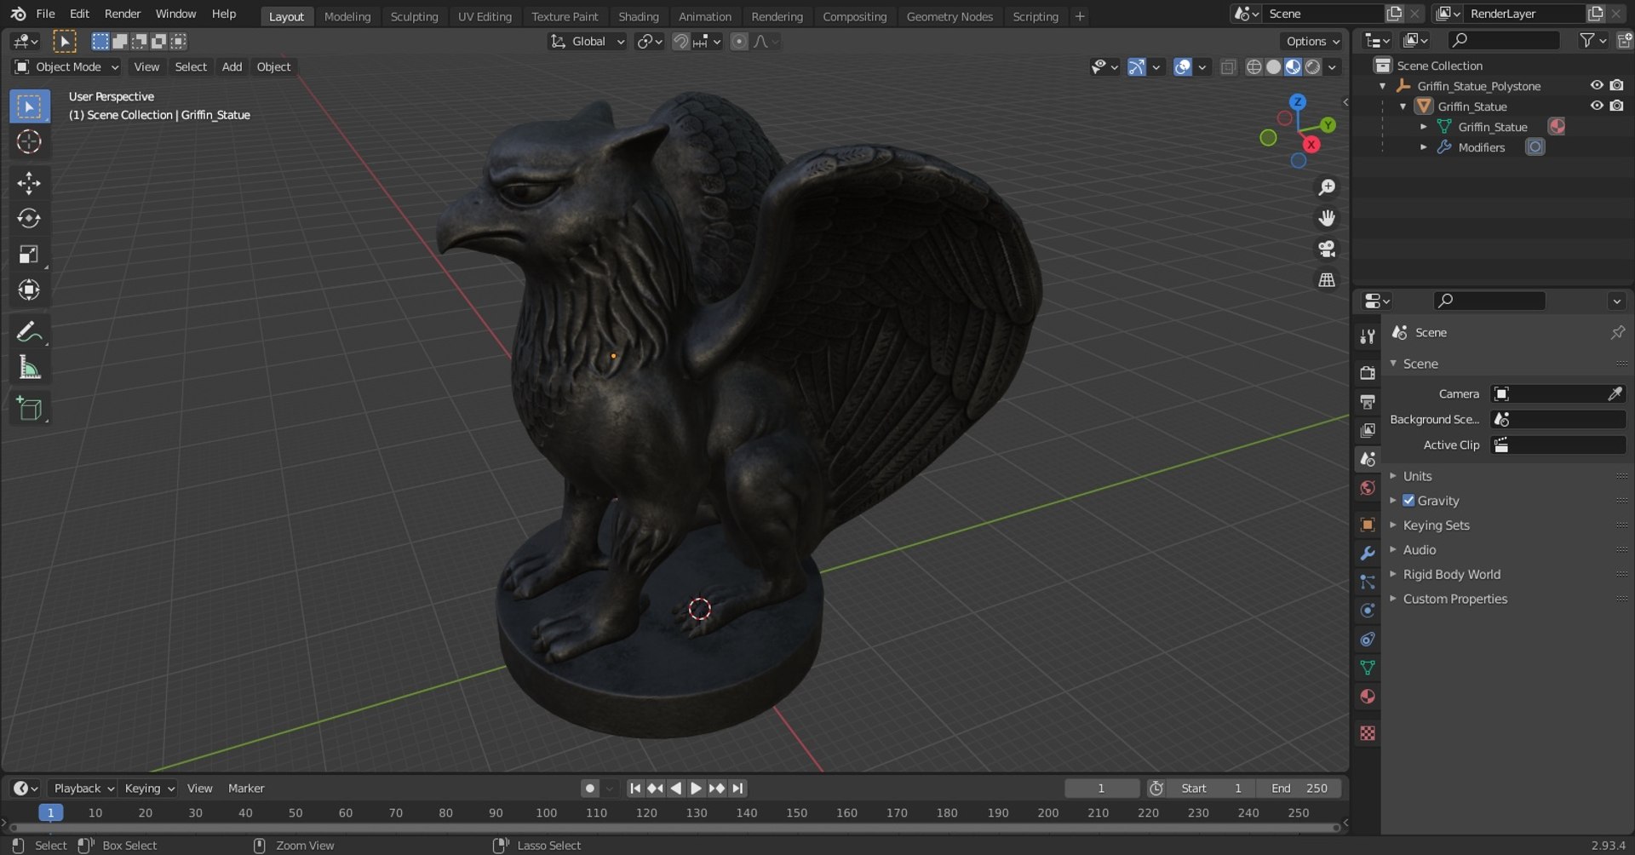Switch to the Geometry Nodes workspace tab
This screenshot has width=1635, height=855.
949,16
